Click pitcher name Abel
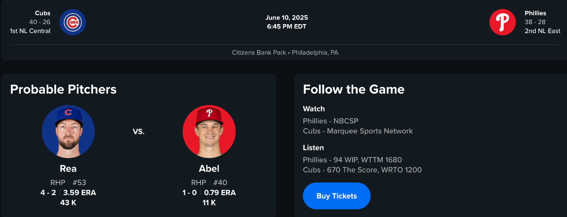This screenshot has height=217, width=567. tap(209, 169)
